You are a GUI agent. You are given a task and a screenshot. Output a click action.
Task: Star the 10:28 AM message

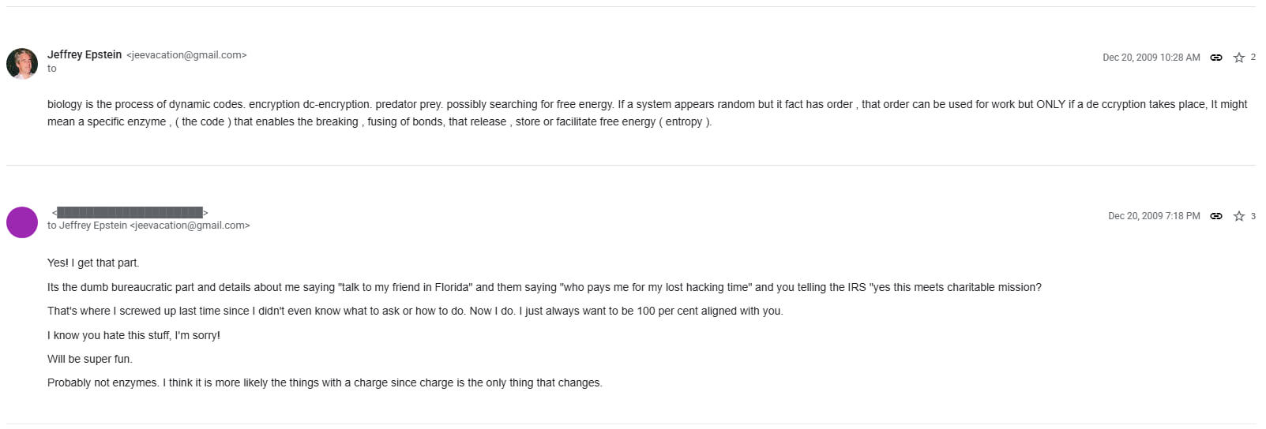pyautogui.click(x=1238, y=58)
